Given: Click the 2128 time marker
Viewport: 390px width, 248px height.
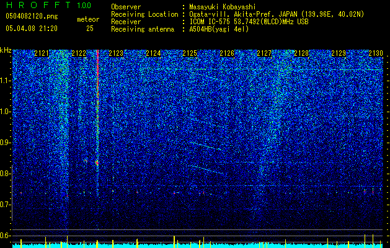Looking at the screenshot, I should point(301,53).
